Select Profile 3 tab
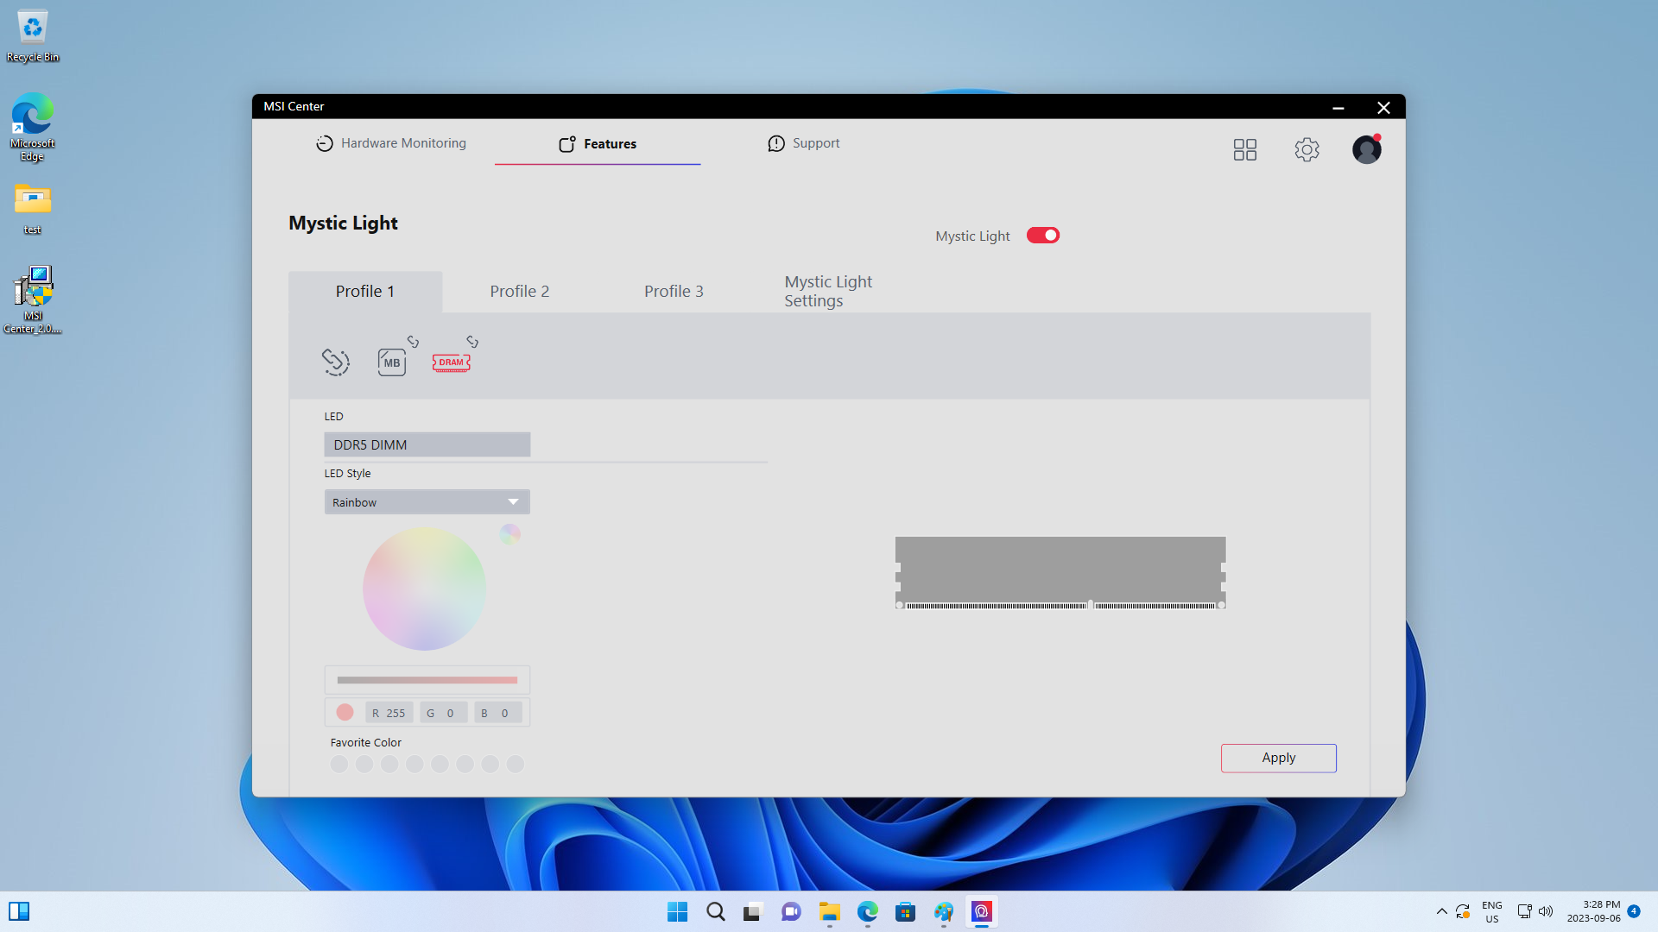Image resolution: width=1658 pixels, height=932 pixels. pyautogui.click(x=672, y=290)
